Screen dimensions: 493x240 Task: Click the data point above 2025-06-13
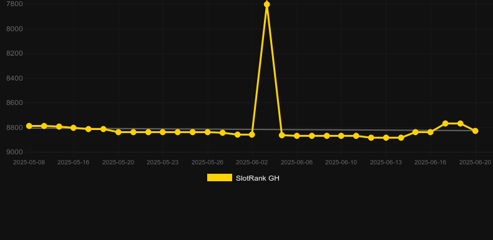point(386,137)
